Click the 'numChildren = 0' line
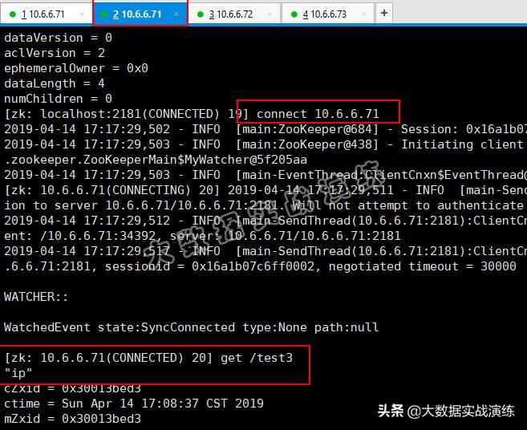This screenshot has width=527, height=430. coord(58,99)
